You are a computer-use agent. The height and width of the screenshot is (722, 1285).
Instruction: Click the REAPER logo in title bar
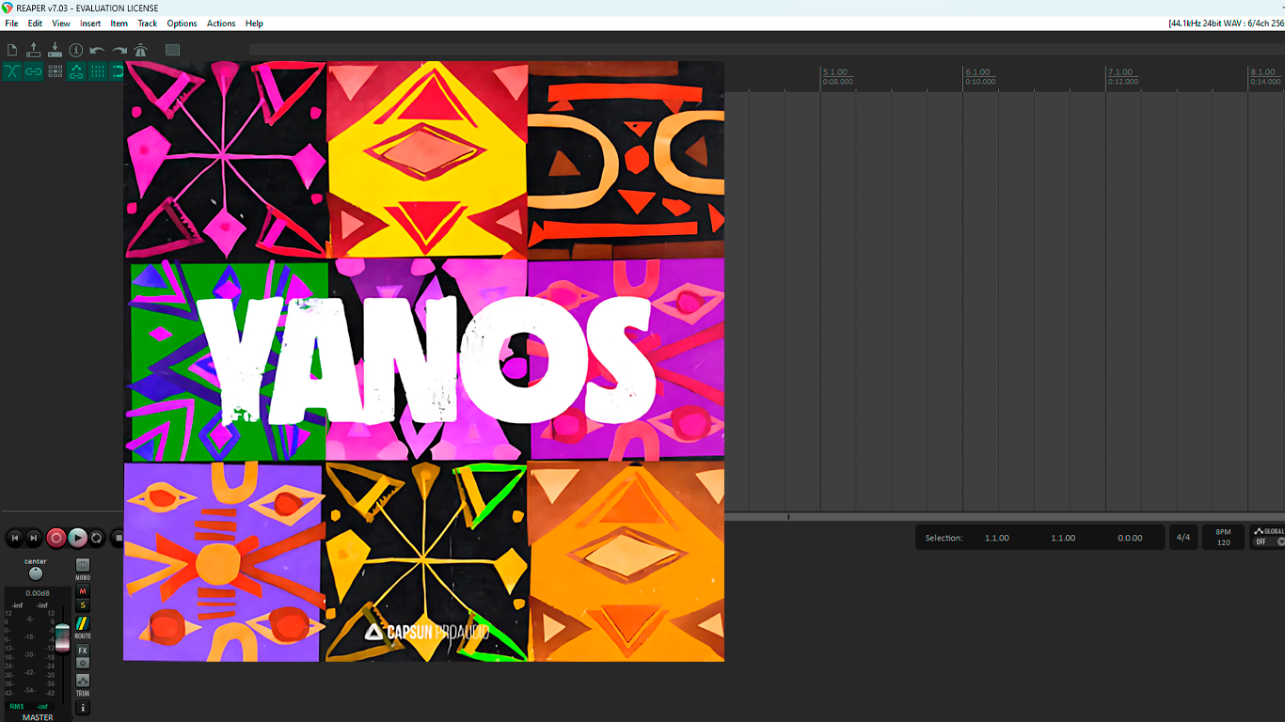tap(8, 8)
